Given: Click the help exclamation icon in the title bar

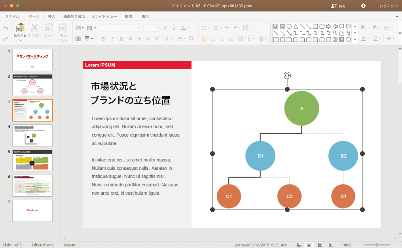Looking at the screenshot, I should [364, 6].
